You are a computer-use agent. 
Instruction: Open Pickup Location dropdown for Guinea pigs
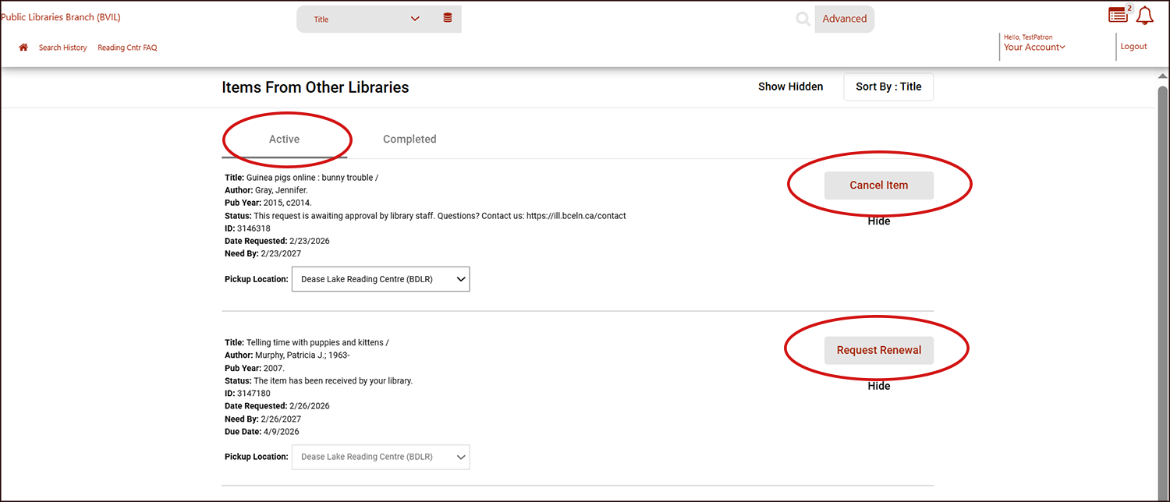click(x=381, y=279)
